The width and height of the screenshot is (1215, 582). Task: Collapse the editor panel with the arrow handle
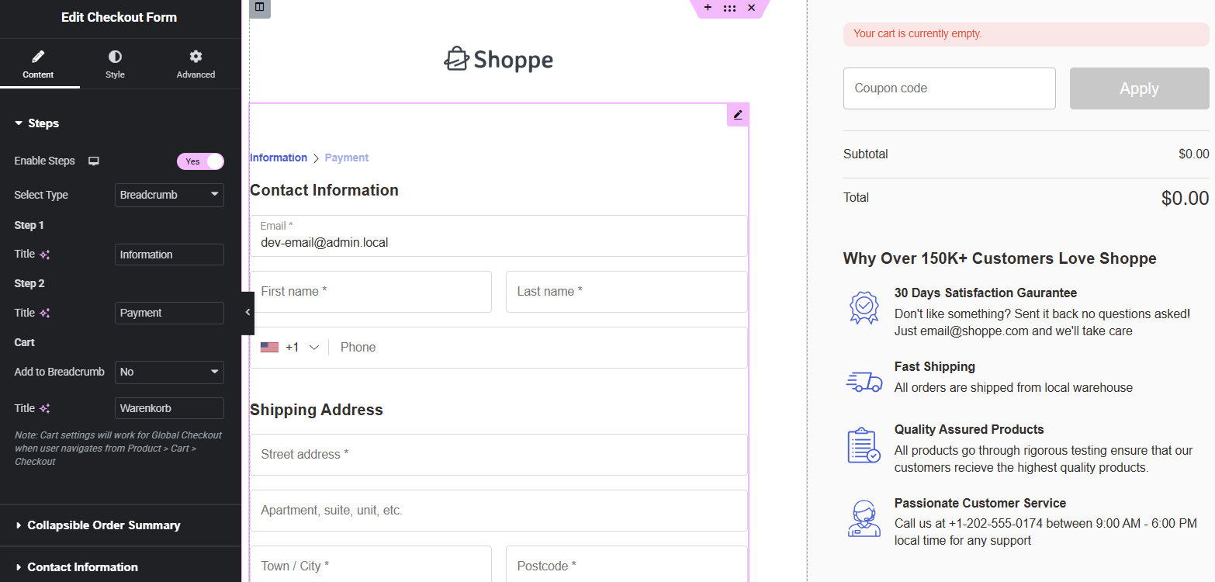(x=247, y=313)
